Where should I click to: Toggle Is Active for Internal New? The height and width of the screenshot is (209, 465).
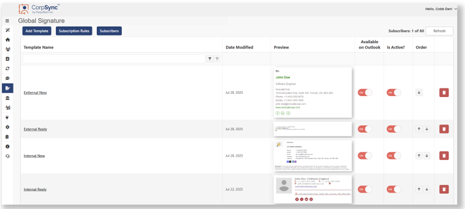tap(394, 156)
